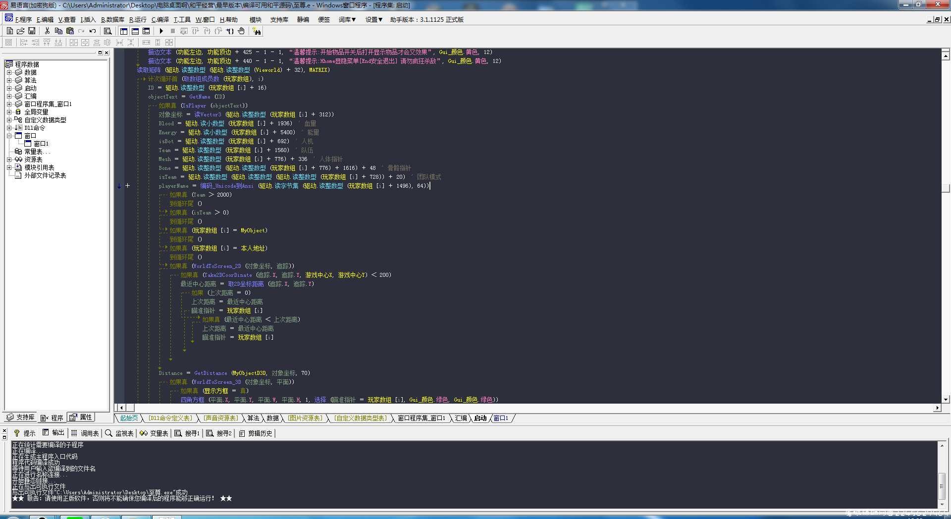Run the program with the play icon
The width and height of the screenshot is (951, 519).
(161, 31)
